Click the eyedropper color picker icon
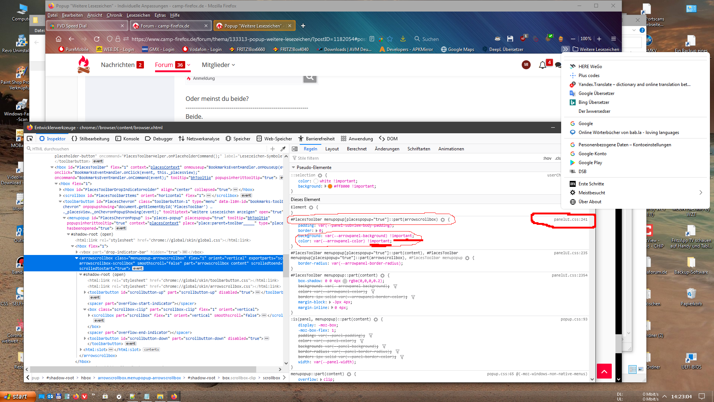The height and width of the screenshot is (402, 714). (x=283, y=149)
